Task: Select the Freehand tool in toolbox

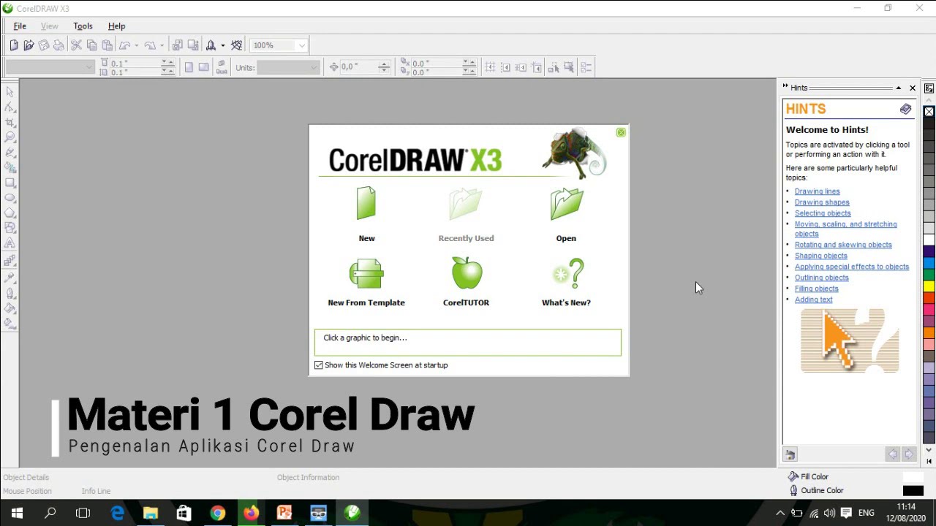Action: coord(10,153)
